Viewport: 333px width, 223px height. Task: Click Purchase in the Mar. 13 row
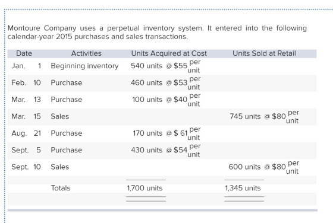[x=67, y=100]
